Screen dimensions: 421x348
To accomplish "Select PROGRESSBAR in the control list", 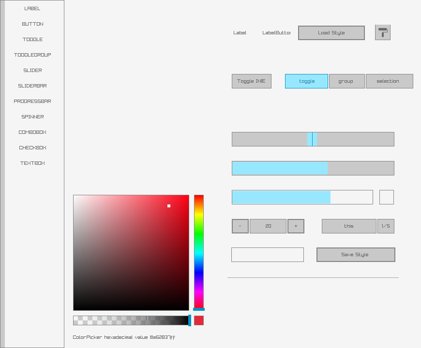I will 32,101.
